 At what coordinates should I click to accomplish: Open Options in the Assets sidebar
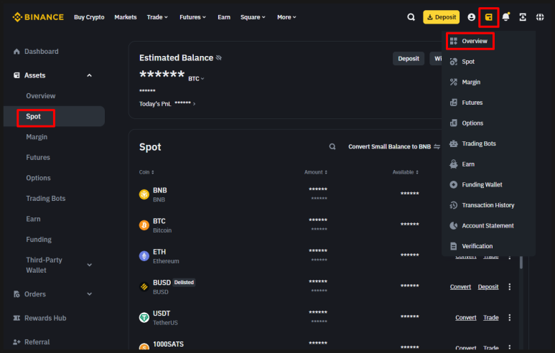(38, 178)
